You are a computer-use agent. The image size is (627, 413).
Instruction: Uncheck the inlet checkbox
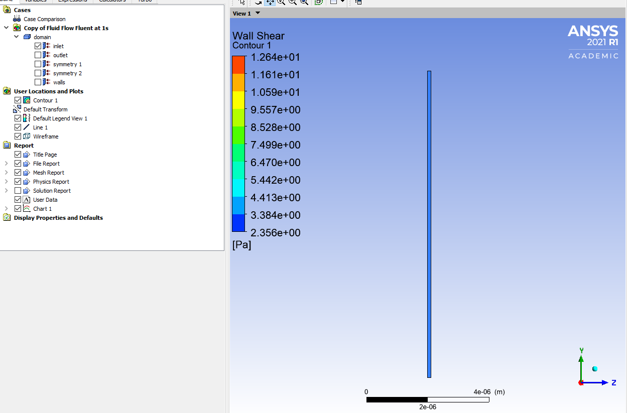click(x=38, y=46)
